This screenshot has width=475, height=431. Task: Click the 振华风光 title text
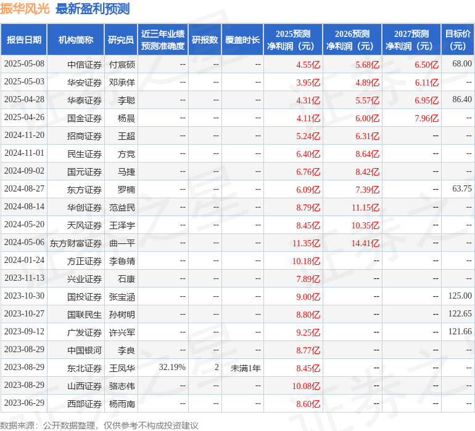(x=25, y=9)
